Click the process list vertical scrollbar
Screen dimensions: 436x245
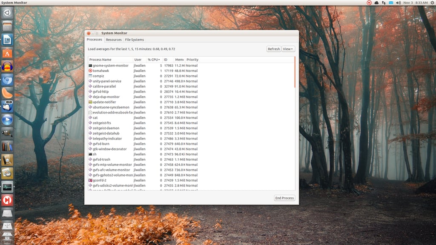(x=295, y=72)
